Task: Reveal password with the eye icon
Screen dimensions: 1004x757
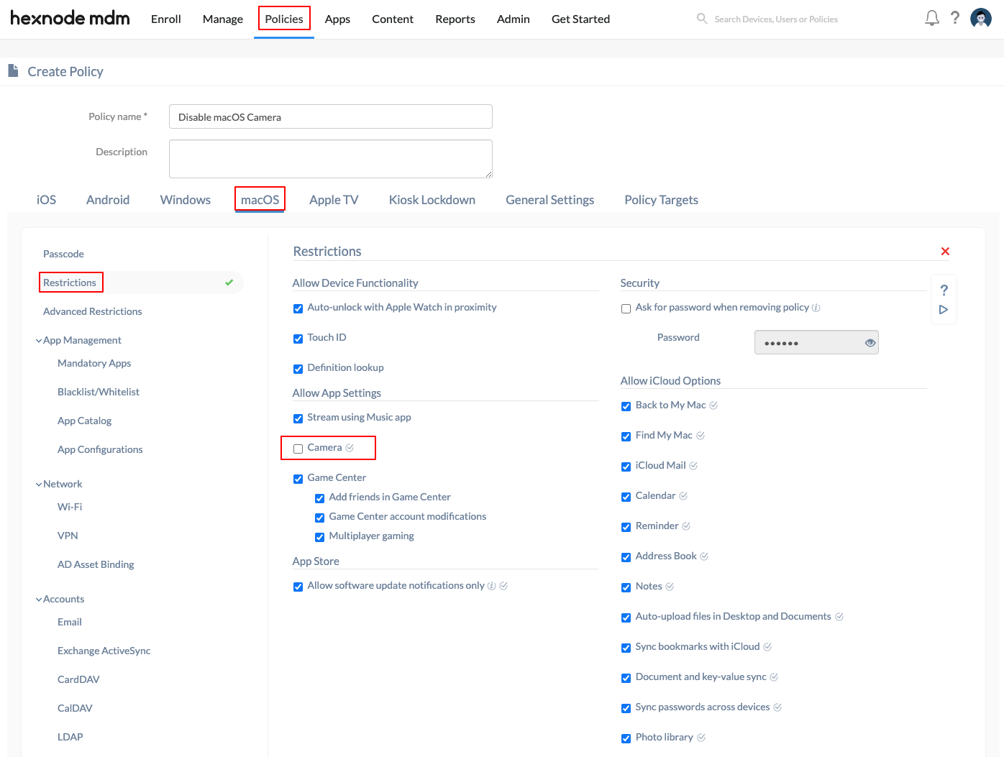Action: point(870,343)
